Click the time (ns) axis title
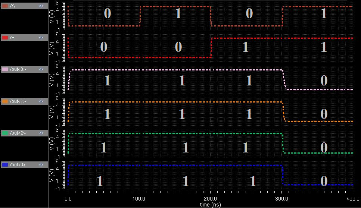361x208 pixels. click(210, 205)
